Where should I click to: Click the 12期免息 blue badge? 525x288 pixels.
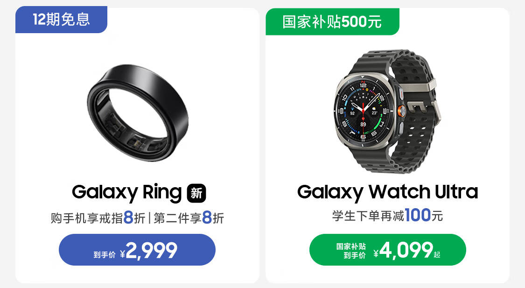pos(61,19)
